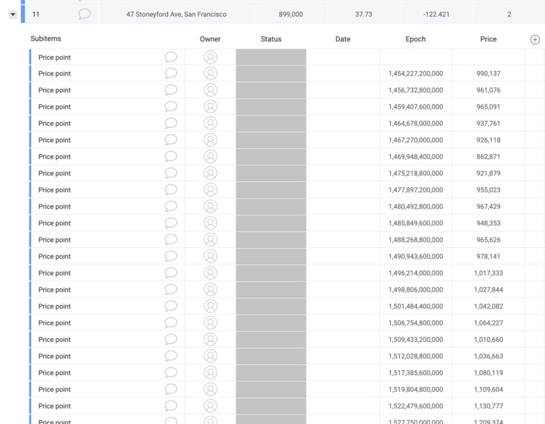Open updates bubble for price 862,871 subitem
This screenshot has width=545, height=424.
[x=170, y=157]
